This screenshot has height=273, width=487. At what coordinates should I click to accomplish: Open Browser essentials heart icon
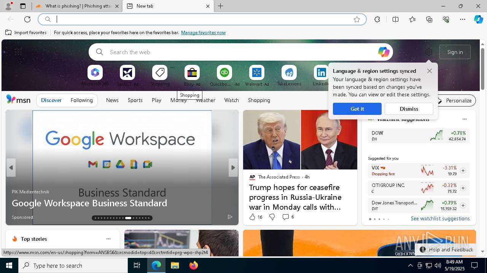(x=446, y=19)
